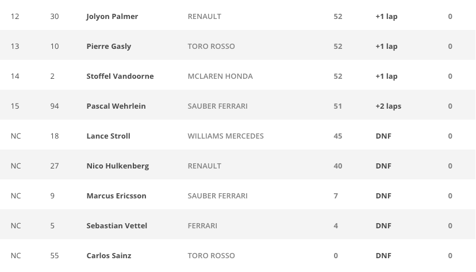
Task: Click laps value 40 for Hulkenberg
Action: tap(337, 166)
